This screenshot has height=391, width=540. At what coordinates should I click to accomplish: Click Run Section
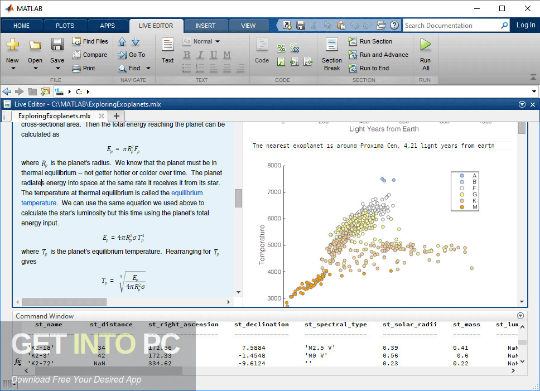(x=370, y=41)
